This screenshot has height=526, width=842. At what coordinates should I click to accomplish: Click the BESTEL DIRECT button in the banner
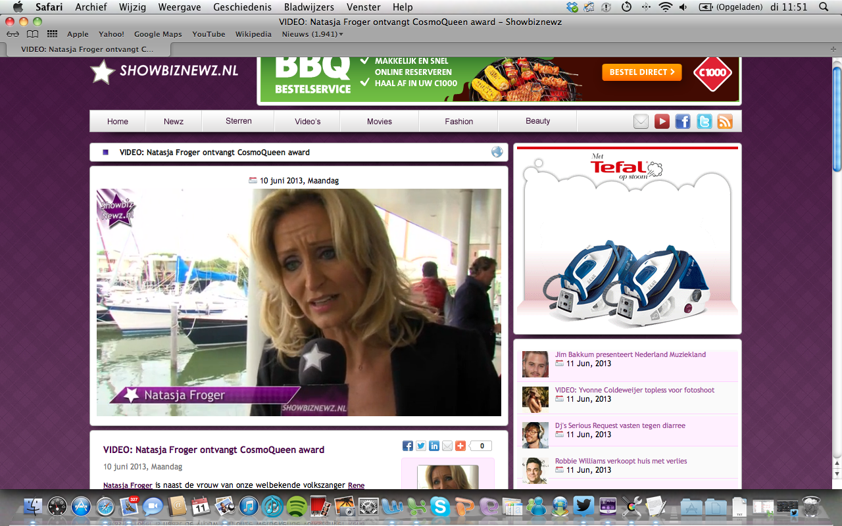pos(641,72)
